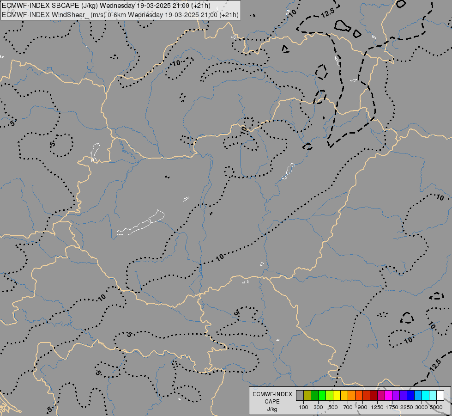The image size is (452, 416).
Task: Pick the dark red swatch left of 1250
Action: pyautogui.click(x=374, y=395)
